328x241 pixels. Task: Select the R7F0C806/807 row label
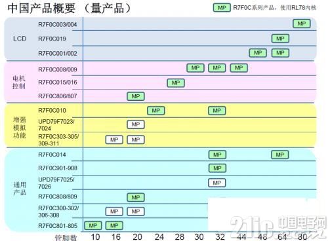(58, 96)
